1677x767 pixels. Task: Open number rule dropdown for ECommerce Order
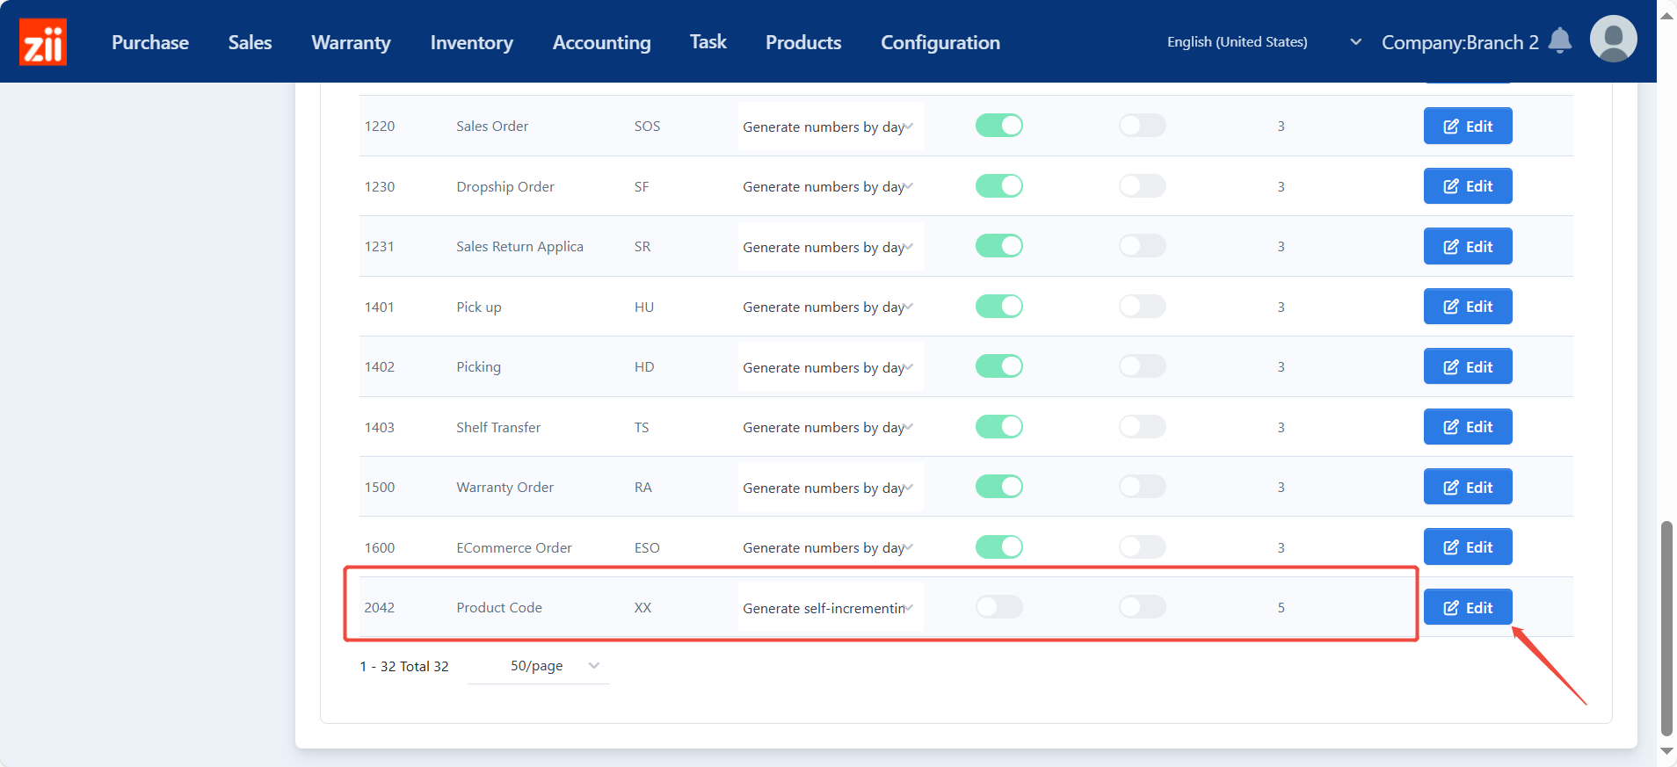pyautogui.click(x=830, y=547)
